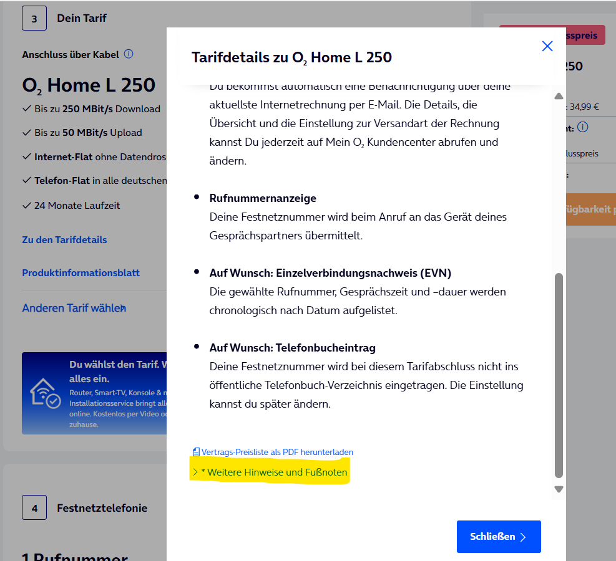
Task: Click the scrollbar down arrow in dialog
Action: click(559, 489)
